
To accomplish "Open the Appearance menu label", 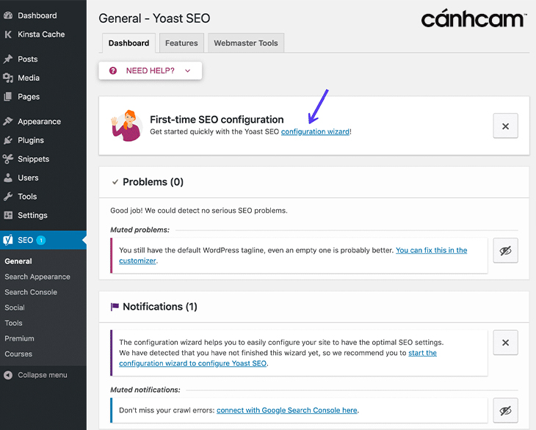I will pyautogui.click(x=40, y=122).
